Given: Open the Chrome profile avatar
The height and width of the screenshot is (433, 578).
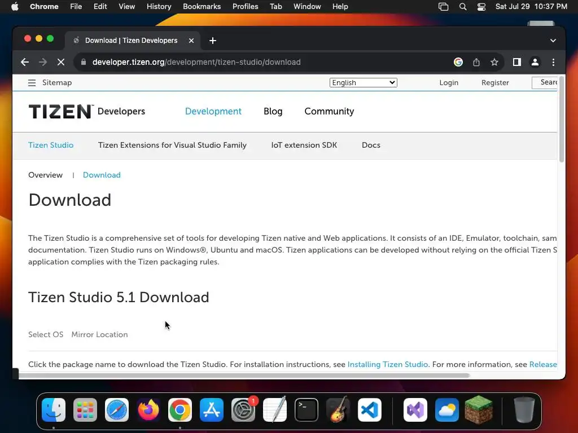Looking at the screenshot, I should 535,62.
